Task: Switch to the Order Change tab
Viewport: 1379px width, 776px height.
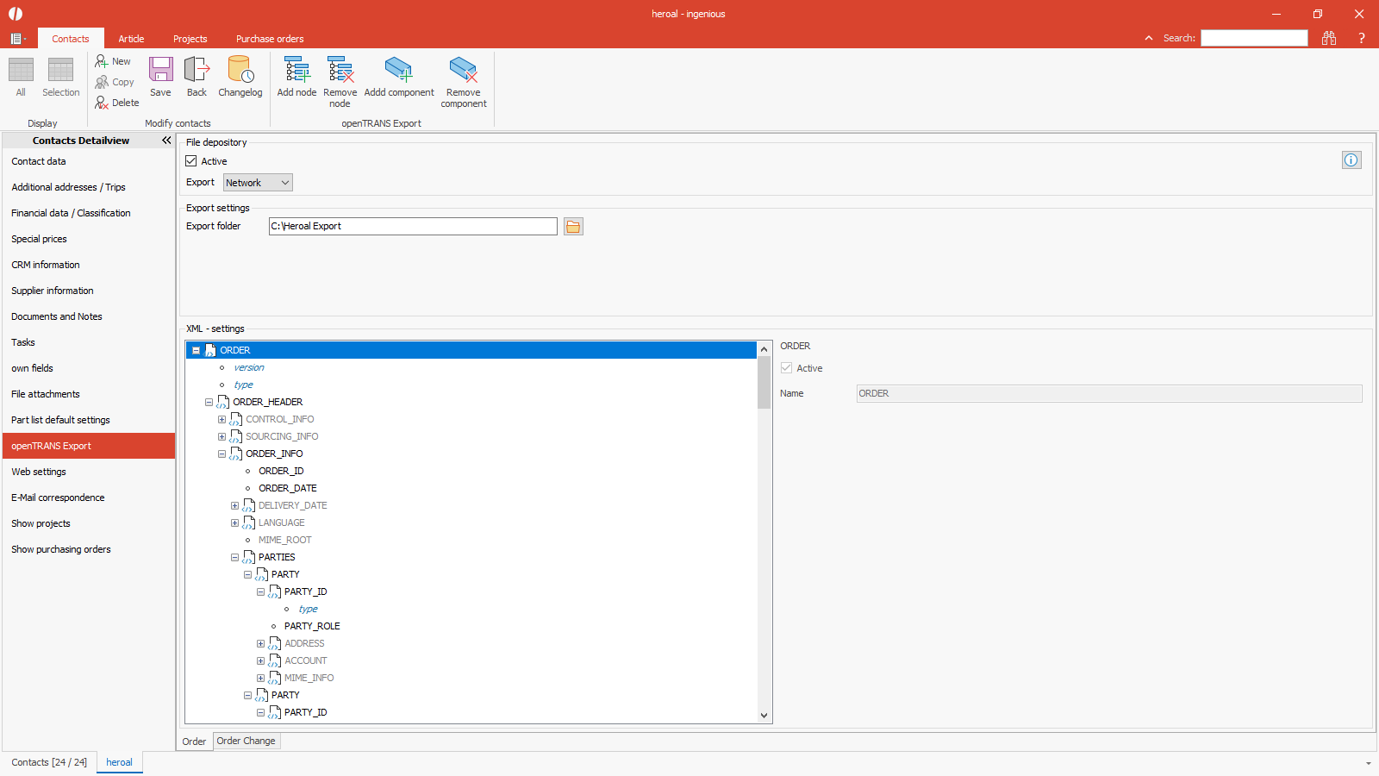Action: pos(246,741)
